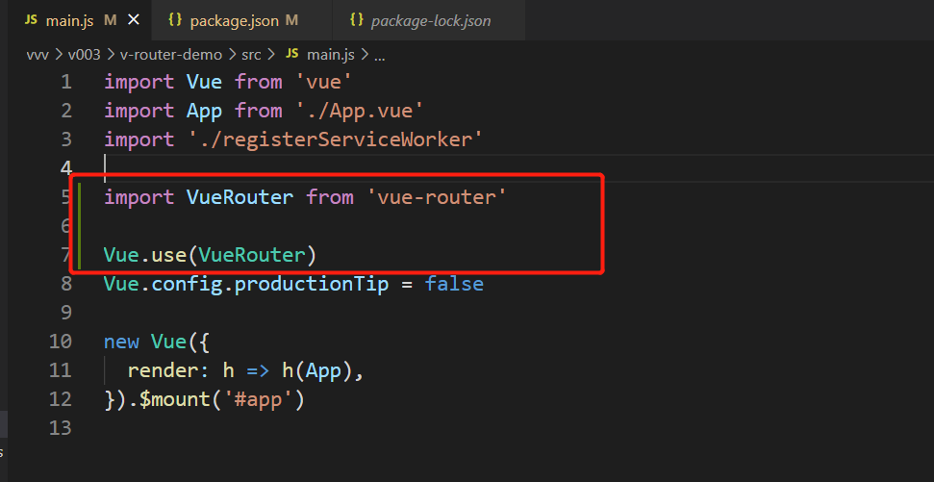The height and width of the screenshot is (482, 934).
Task: Click the 'use' method on line 7
Action: pyautogui.click(x=168, y=255)
